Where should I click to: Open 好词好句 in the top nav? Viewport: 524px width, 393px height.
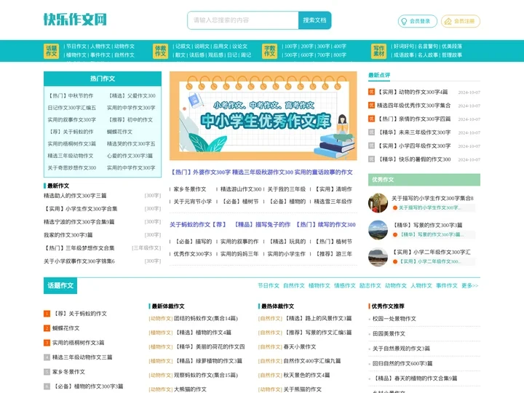coord(404,47)
